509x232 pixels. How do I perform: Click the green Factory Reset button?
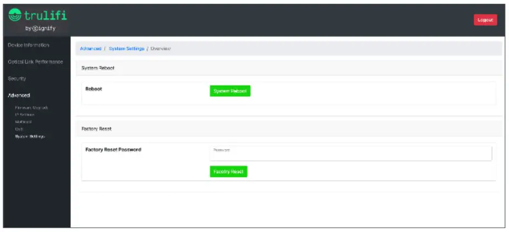229,171
